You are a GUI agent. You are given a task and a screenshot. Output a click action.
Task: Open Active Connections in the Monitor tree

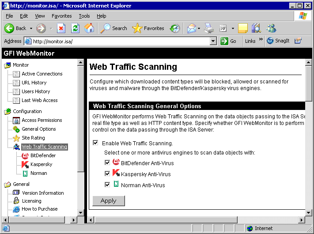(x=42, y=74)
